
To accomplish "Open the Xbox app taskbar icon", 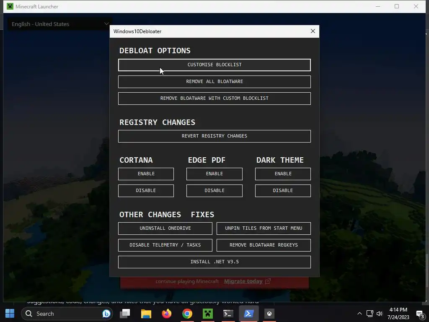I will tap(269, 314).
